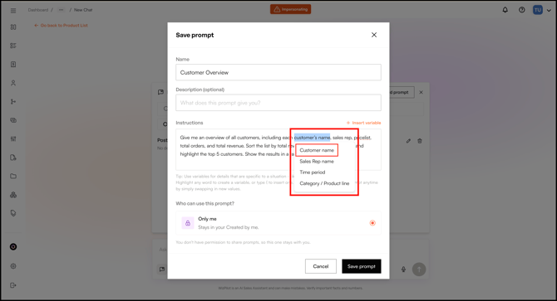Click highlighted customer's name text in instructions
The height and width of the screenshot is (301, 557).
(x=312, y=138)
